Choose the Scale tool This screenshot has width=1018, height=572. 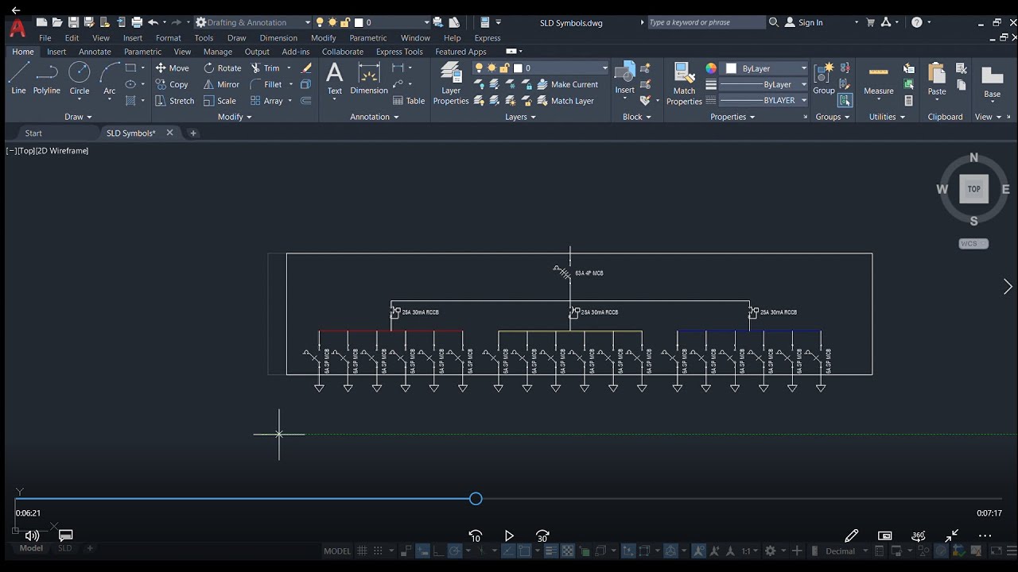[220, 101]
